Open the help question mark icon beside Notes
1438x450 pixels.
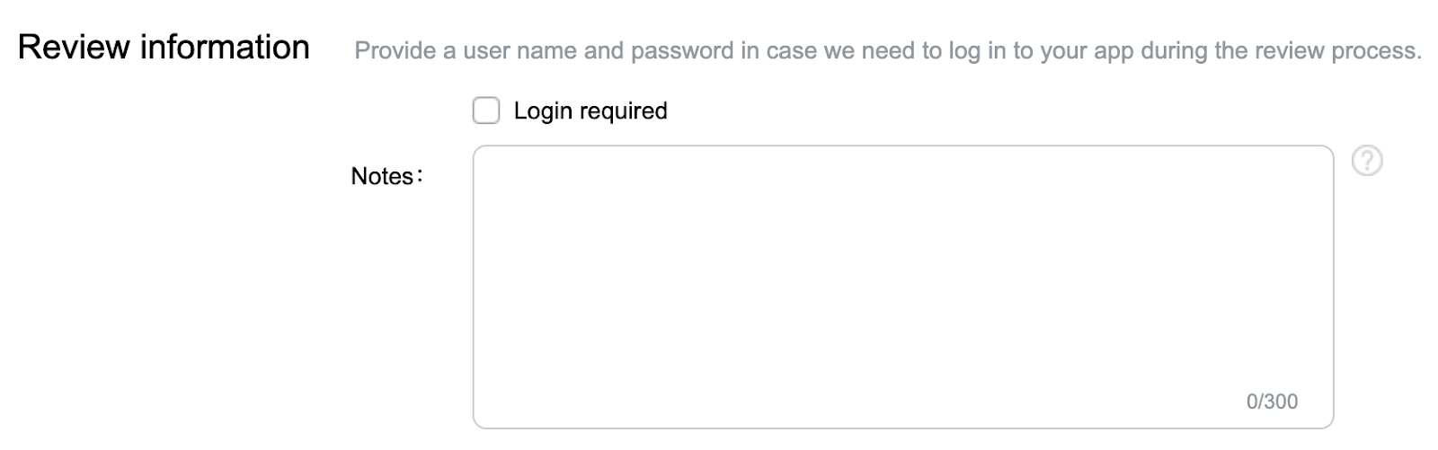point(1366,162)
